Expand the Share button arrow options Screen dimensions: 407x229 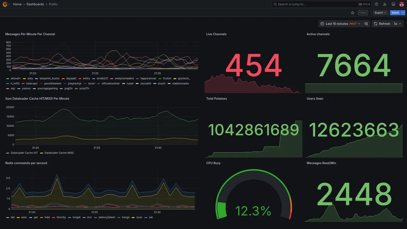click(x=403, y=13)
